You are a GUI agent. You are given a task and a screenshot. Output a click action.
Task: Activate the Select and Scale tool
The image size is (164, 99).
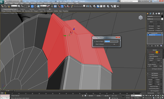click(x=38, y=6)
